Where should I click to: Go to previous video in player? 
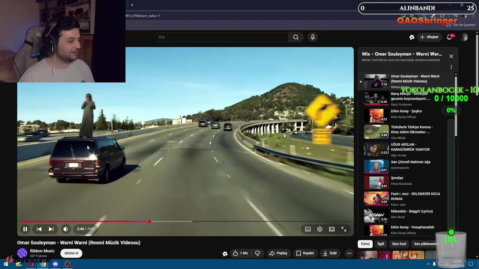click(x=39, y=229)
